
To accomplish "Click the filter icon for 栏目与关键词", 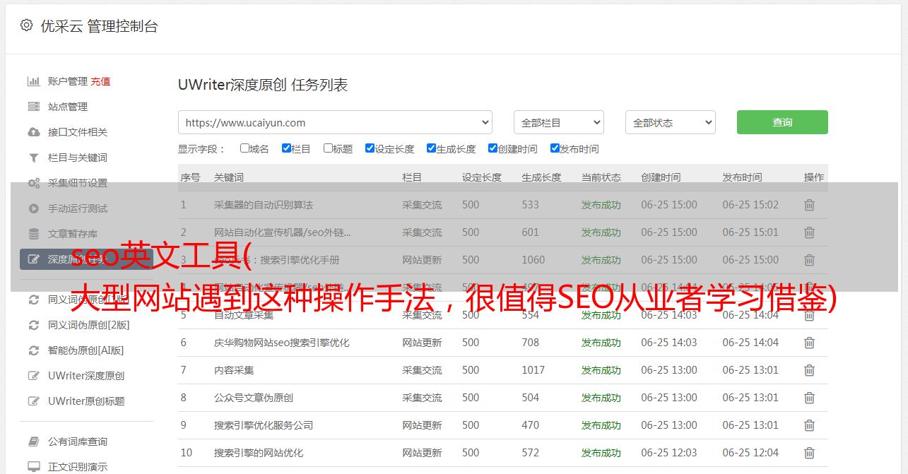I will [x=33, y=158].
